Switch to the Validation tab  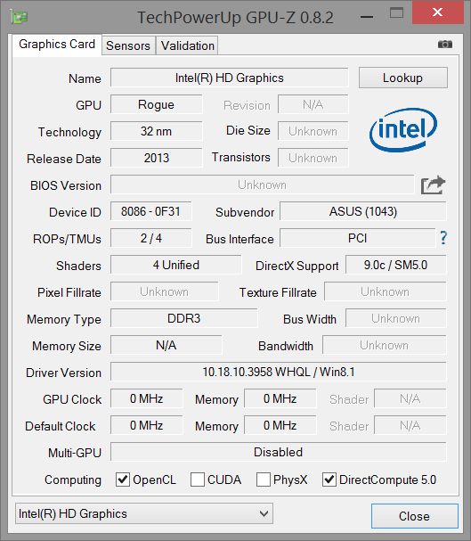point(188,45)
